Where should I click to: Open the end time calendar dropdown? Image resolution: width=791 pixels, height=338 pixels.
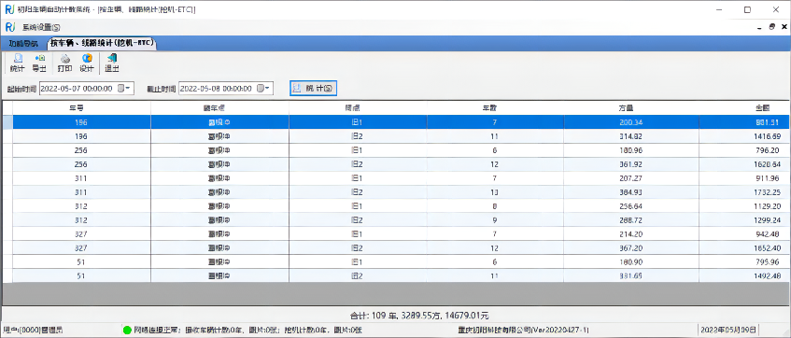point(263,89)
